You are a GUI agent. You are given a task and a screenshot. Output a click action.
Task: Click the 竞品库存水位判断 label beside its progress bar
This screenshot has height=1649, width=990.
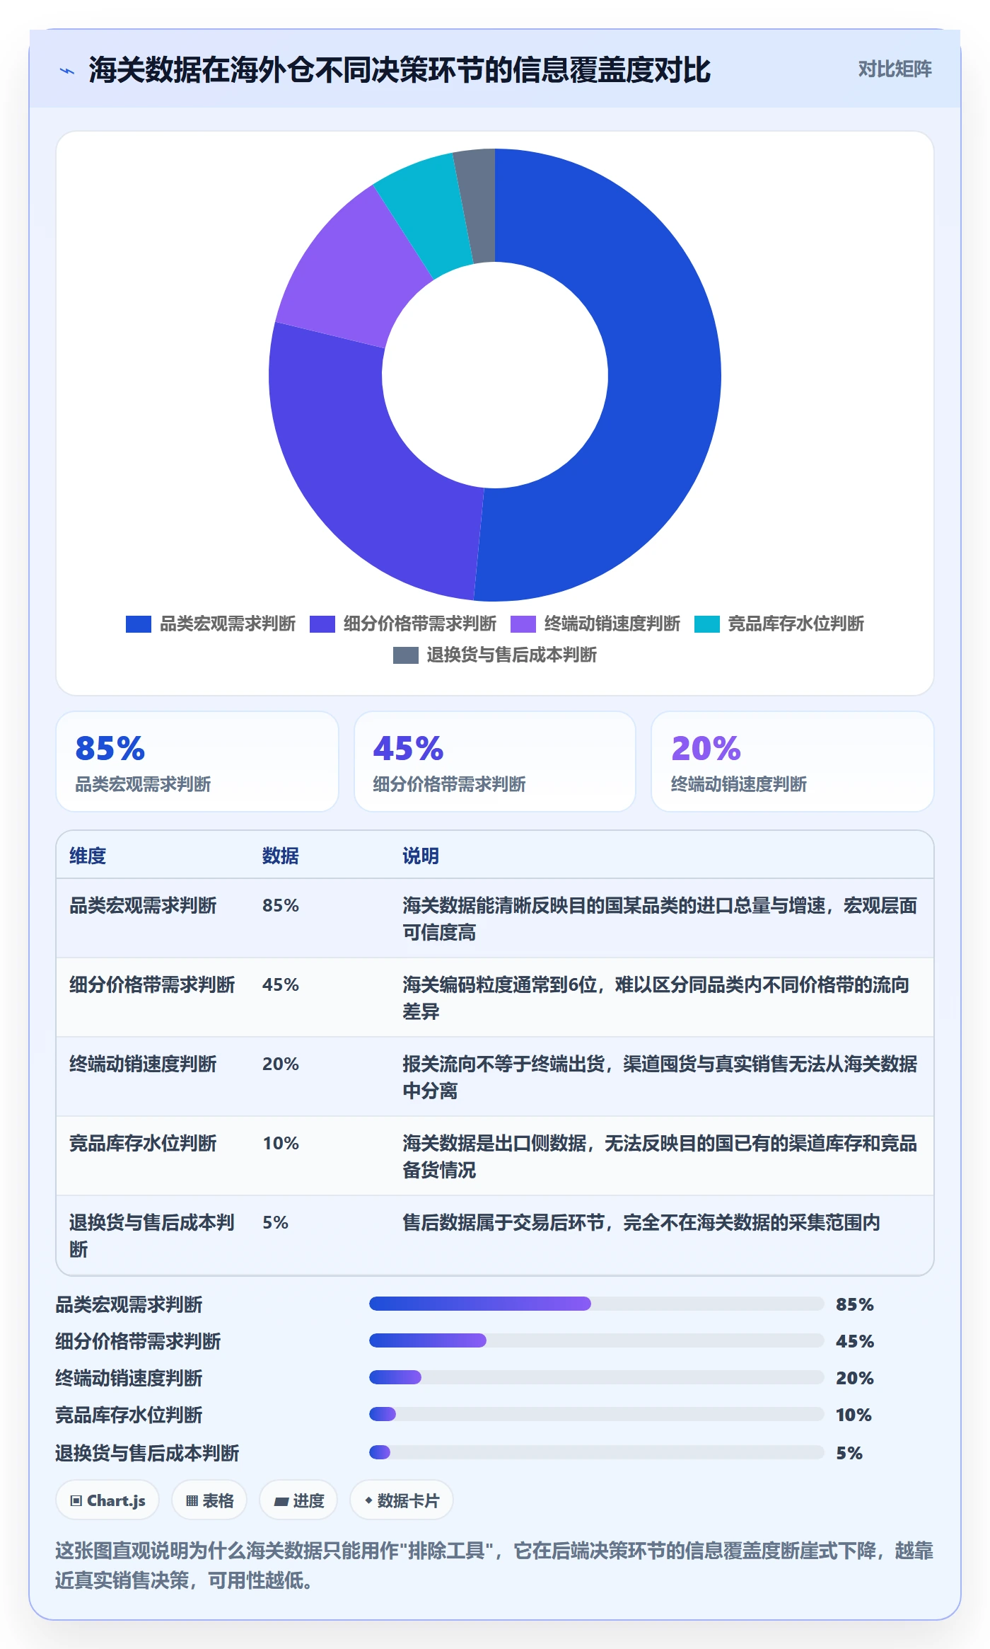[129, 1415]
